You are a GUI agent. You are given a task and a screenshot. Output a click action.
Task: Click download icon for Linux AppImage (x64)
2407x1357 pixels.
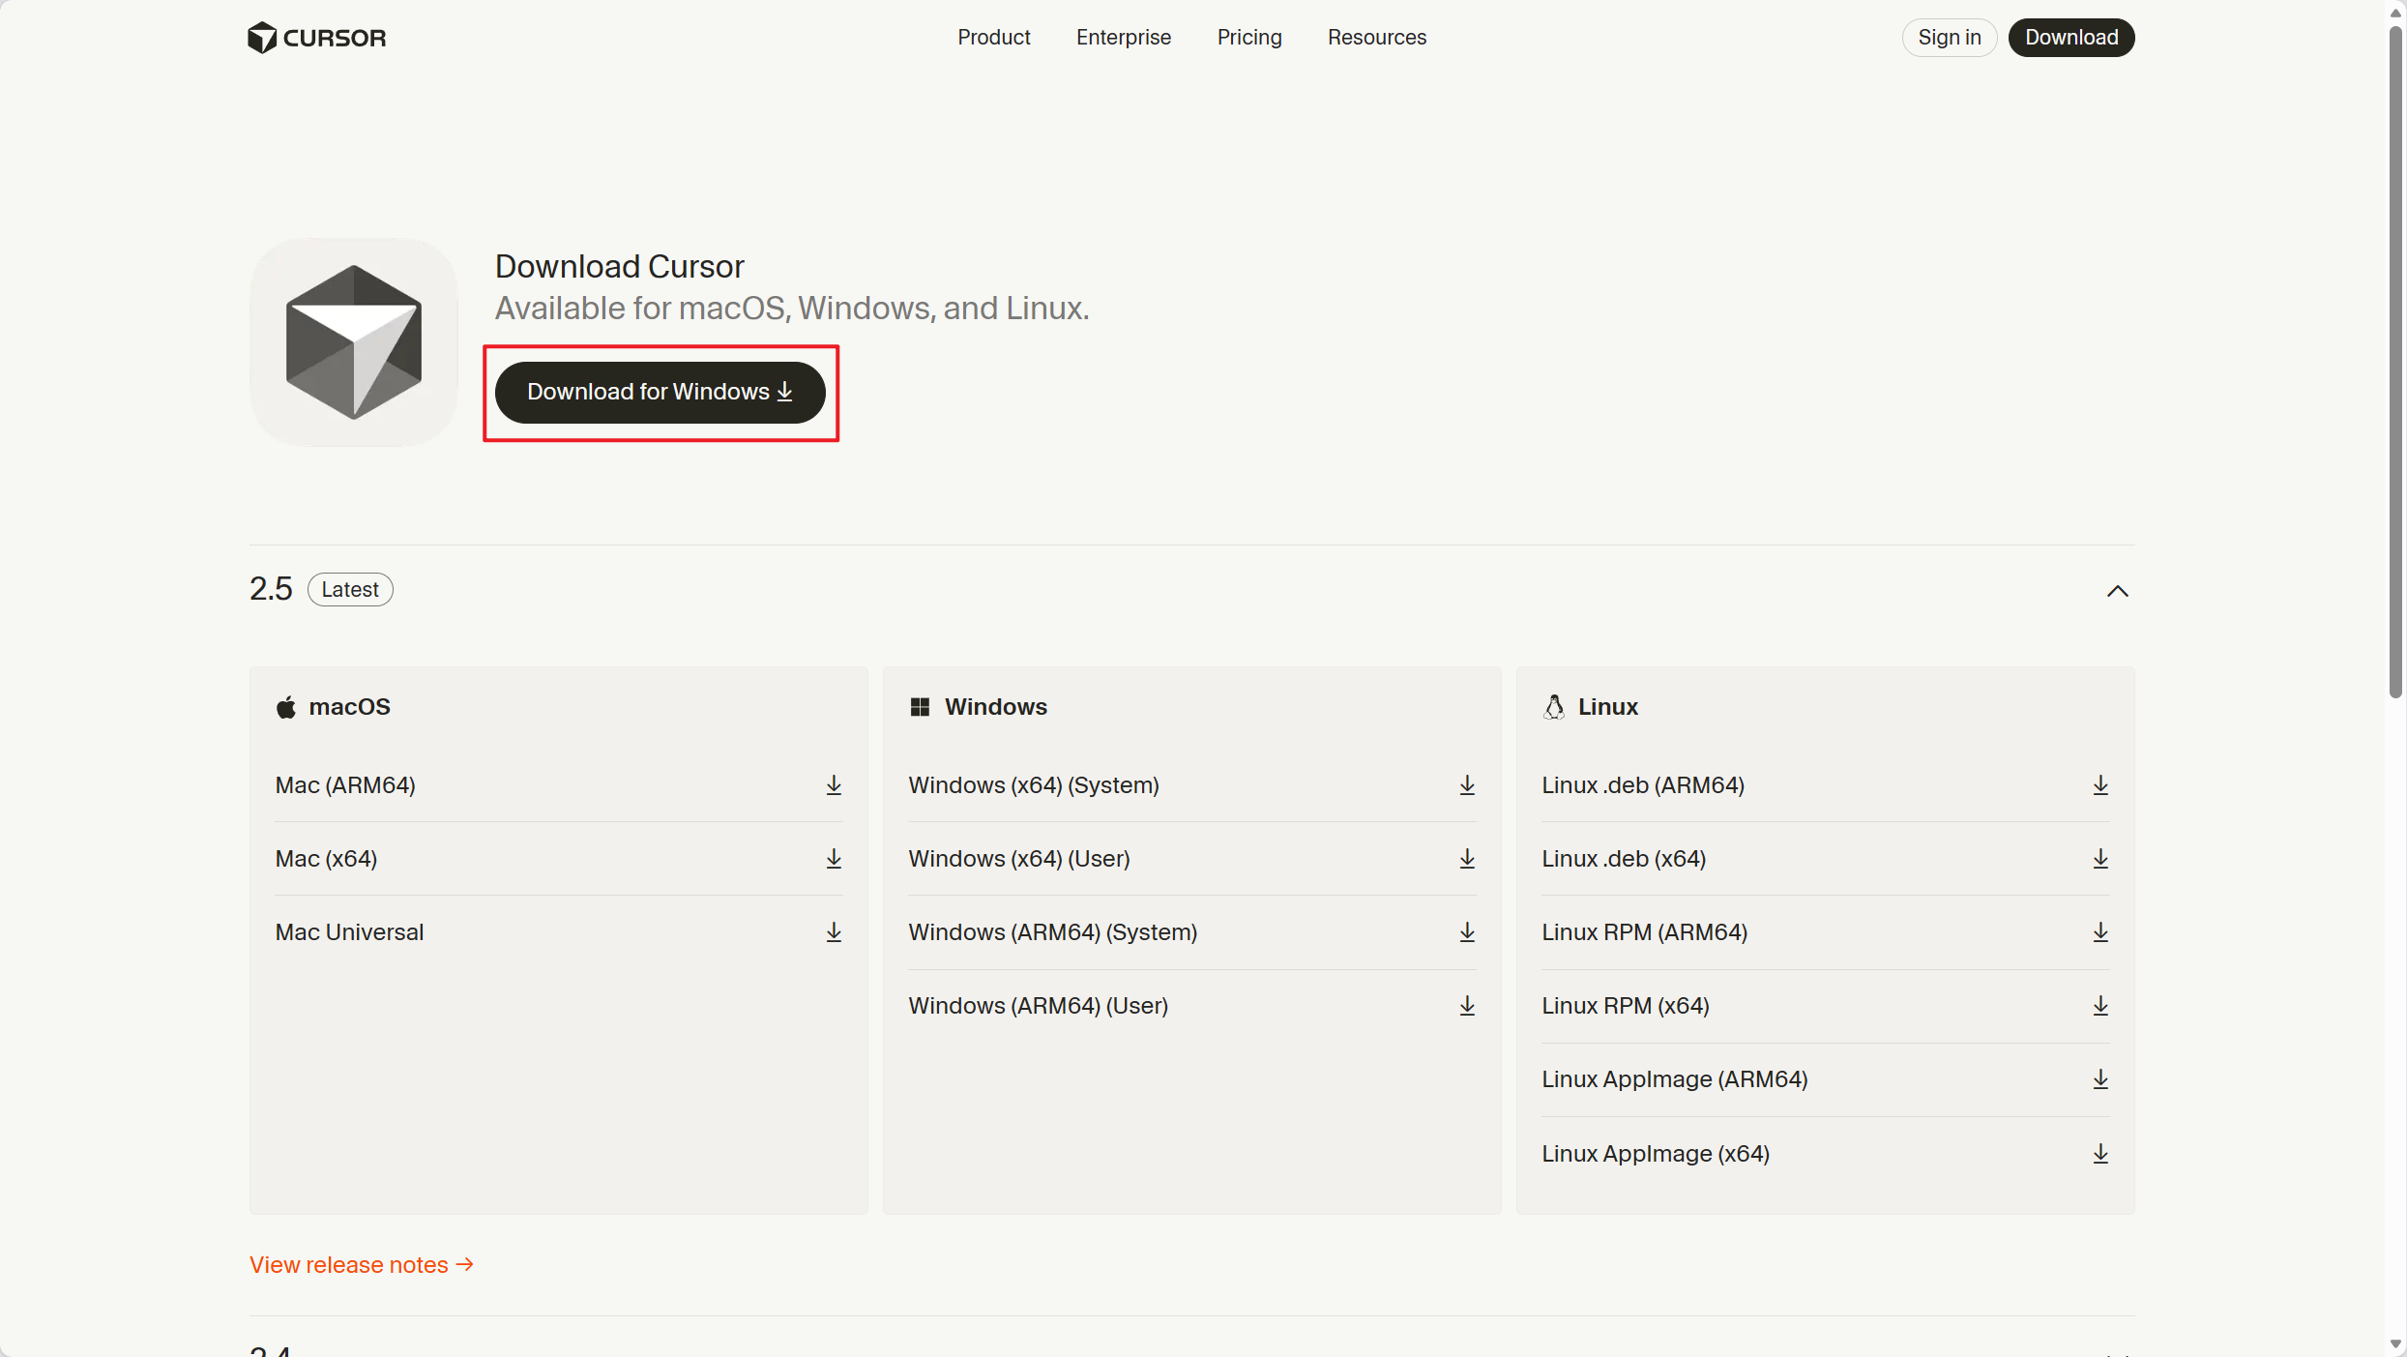tap(2100, 1154)
